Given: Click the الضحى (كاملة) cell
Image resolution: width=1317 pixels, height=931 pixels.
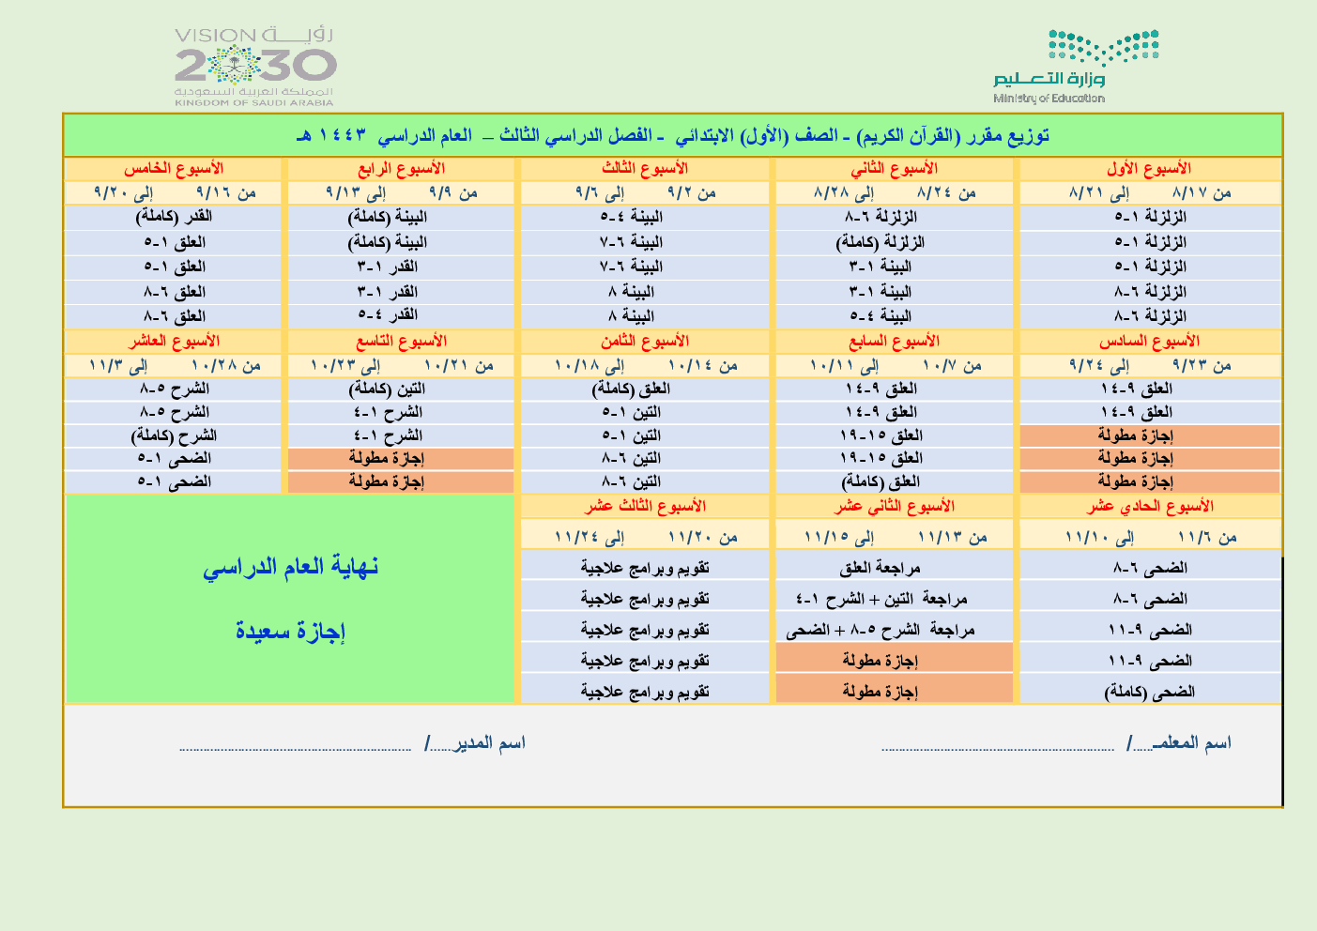Looking at the screenshot, I should click(1149, 692).
